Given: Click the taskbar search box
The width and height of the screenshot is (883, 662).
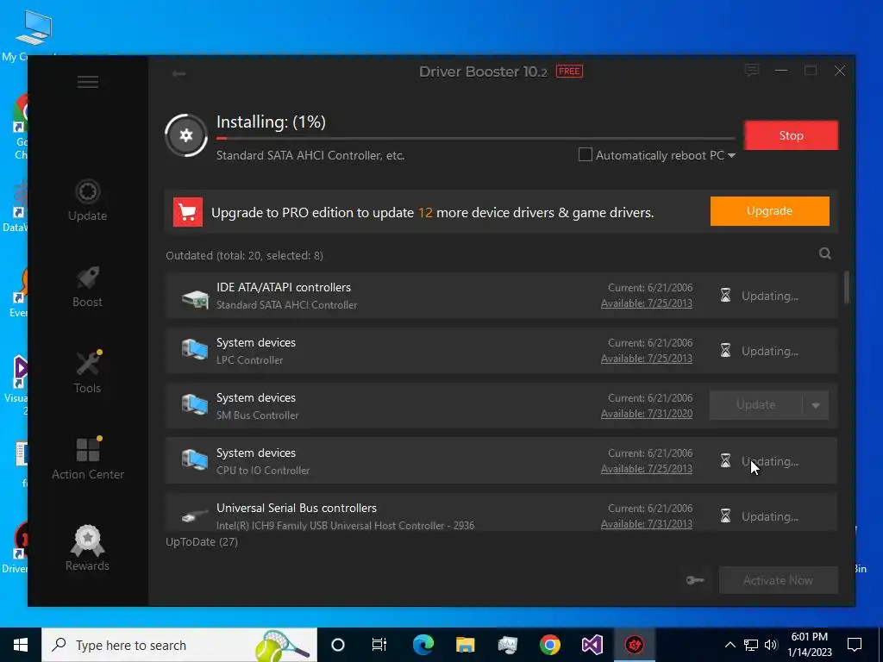Looking at the screenshot, I should [179, 645].
